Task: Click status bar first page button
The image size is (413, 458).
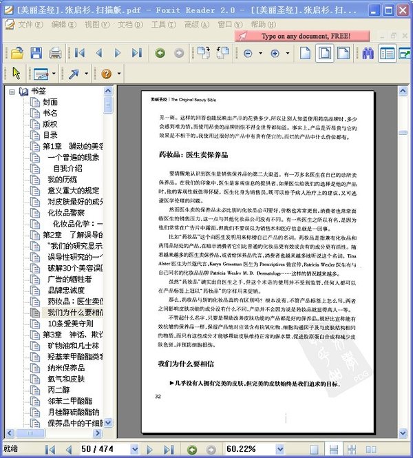Action: pos(50,450)
